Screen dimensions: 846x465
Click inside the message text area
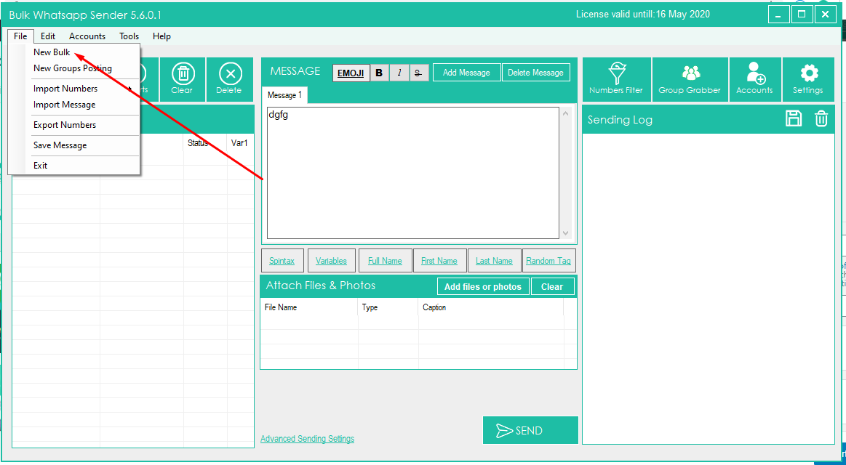click(412, 173)
